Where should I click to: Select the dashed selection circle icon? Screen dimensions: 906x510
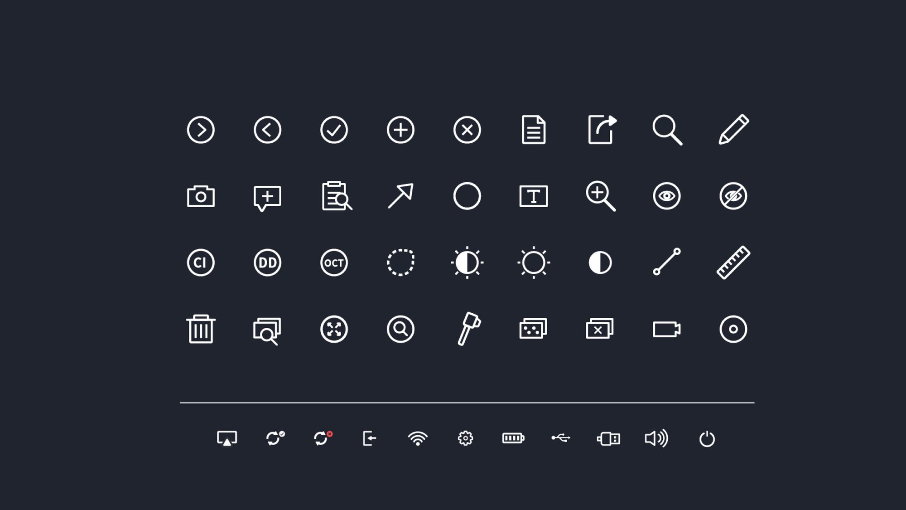coord(400,263)
